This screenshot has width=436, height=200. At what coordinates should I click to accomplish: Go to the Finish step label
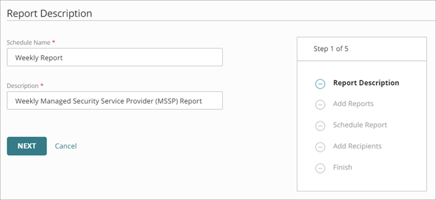point(343,167)
